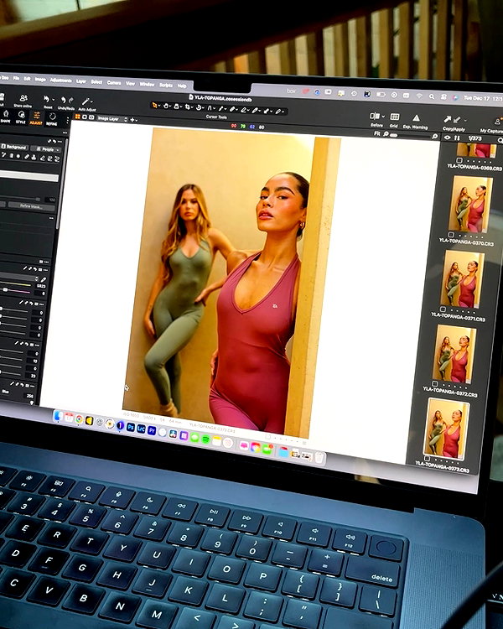Switch to the Refine tool tab
The width and height of the screenshot is (503, 629).
[52, 119]
